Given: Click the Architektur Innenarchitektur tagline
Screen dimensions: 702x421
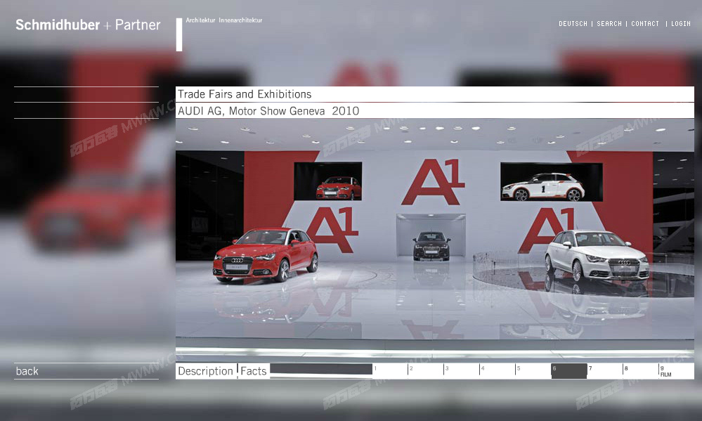Looking at the screenshot, I should point(224,20).
